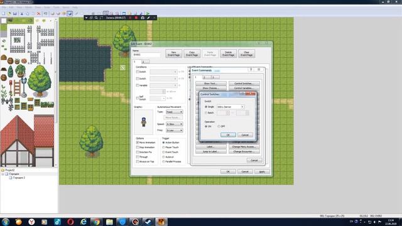Select the highlighted Event mode toolbar icon

[x=70, y=14]
